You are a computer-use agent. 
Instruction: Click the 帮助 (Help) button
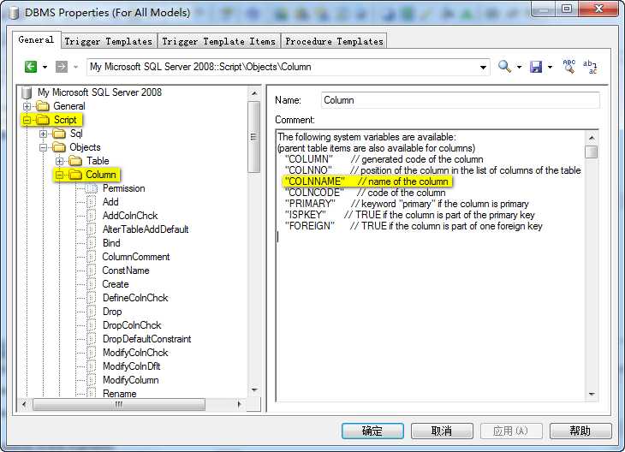pos(580,431)
